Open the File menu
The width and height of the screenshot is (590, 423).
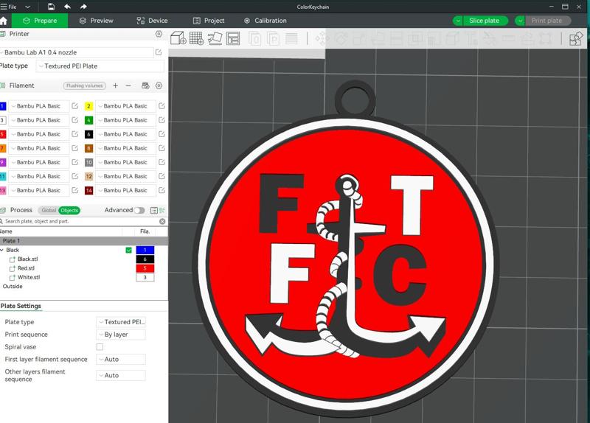pyautogui.click(x=9, y=7)
